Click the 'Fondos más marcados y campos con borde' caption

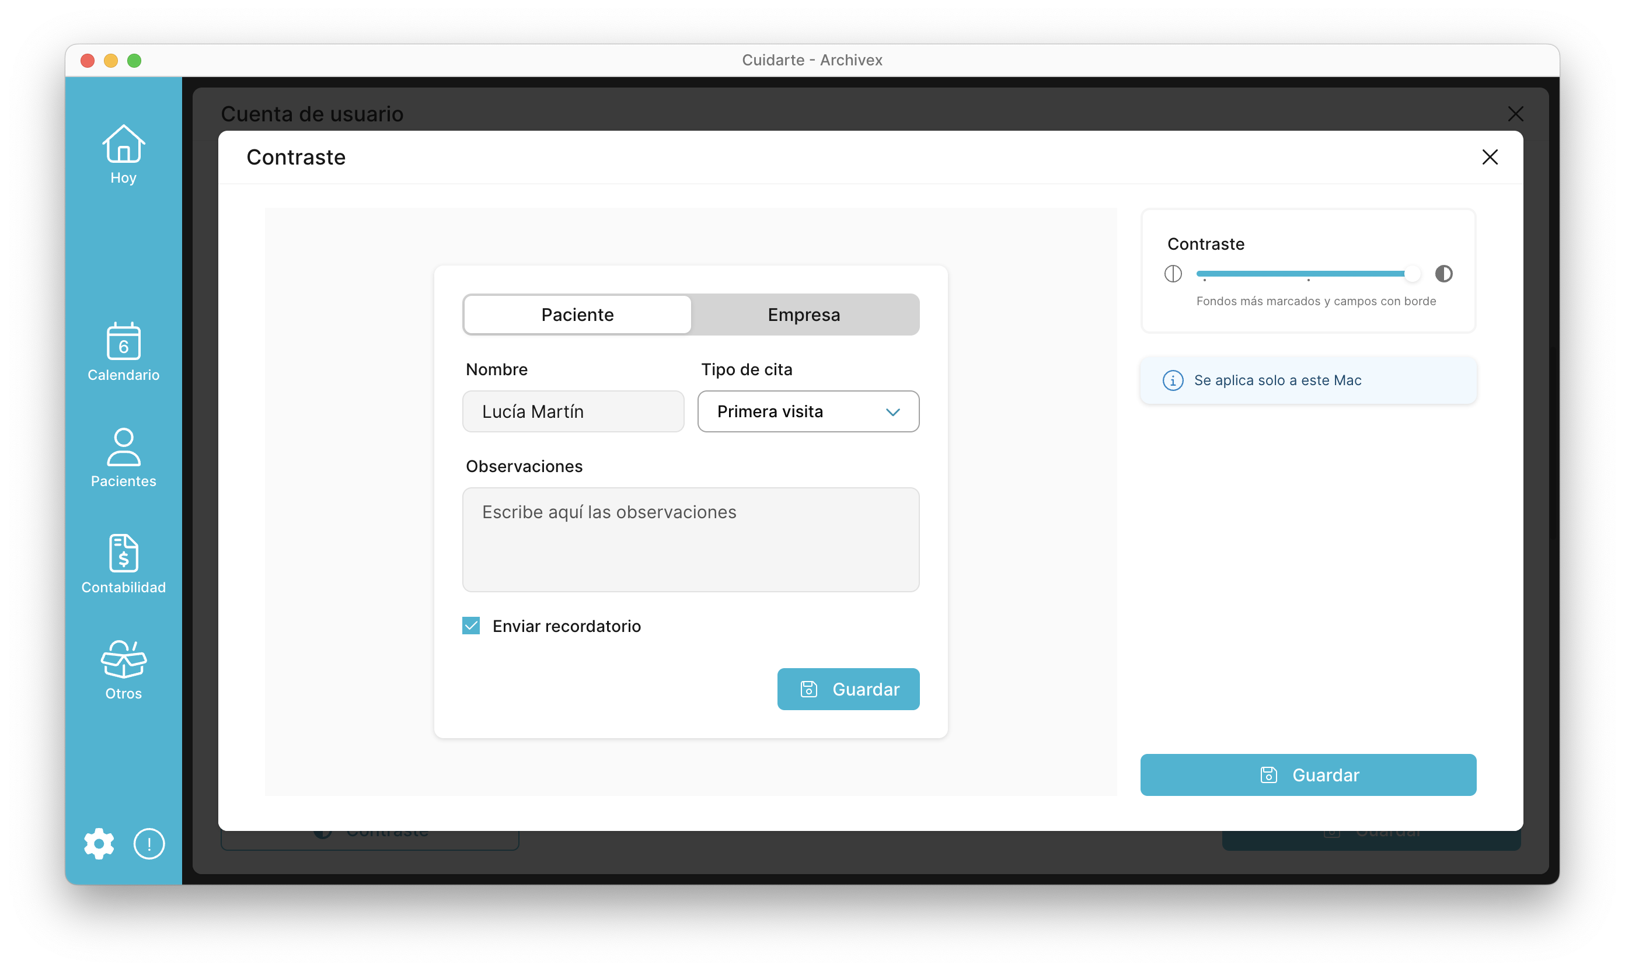pyautogui.click(x=1316, y=301)
